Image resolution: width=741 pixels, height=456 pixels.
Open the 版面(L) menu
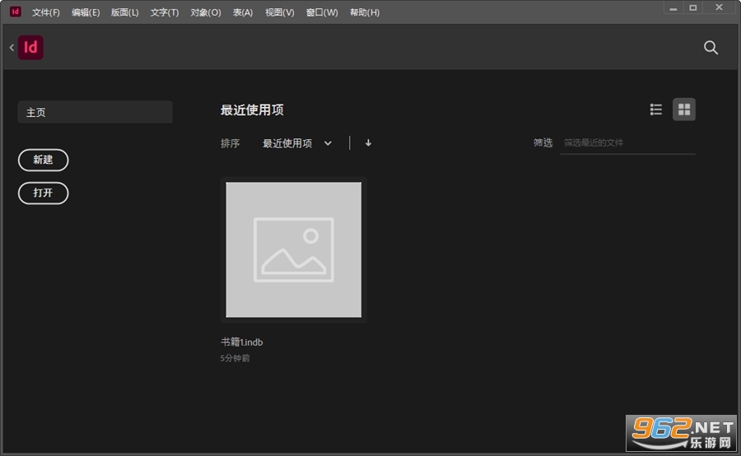(x=125, y=12)
